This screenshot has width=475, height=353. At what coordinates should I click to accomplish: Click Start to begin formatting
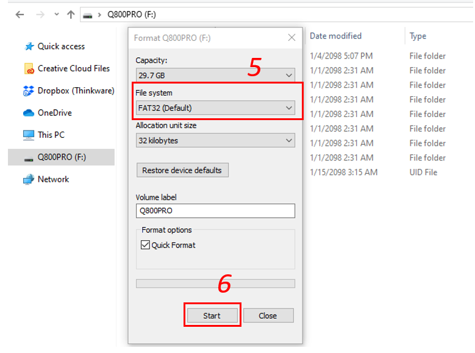(212, 315)
